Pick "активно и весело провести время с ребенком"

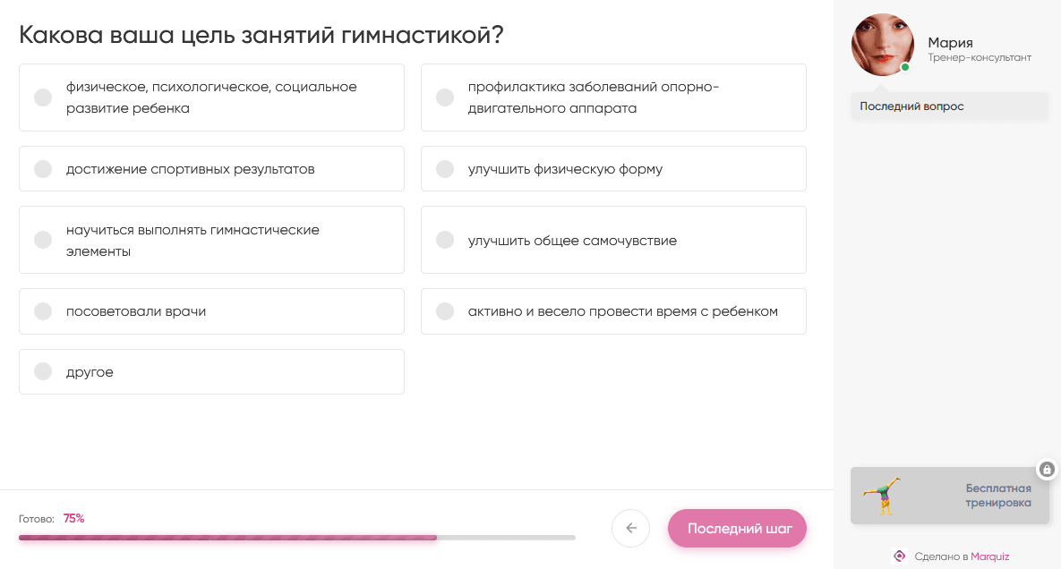(x=445, y=311)
